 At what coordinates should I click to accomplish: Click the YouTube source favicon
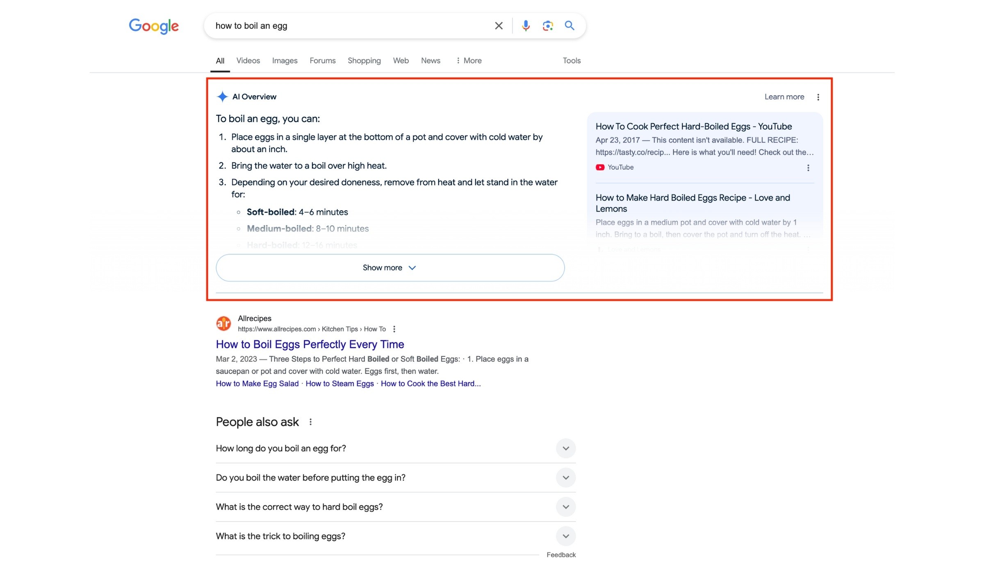600,167
